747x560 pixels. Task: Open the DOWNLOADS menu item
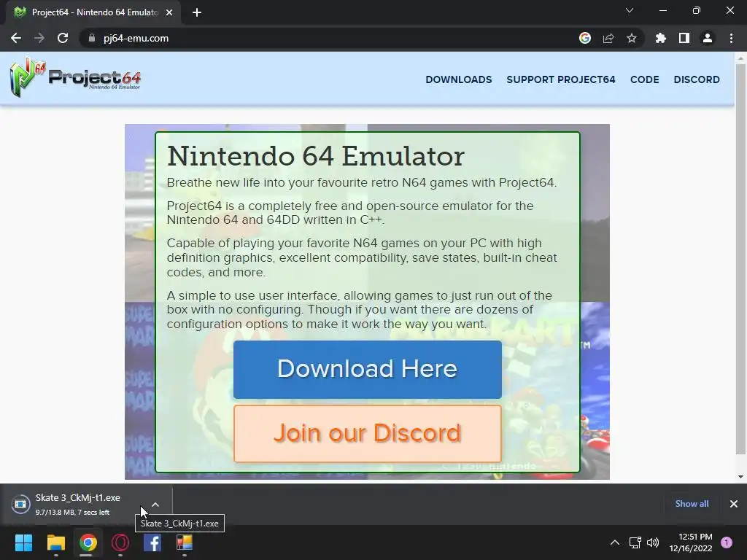pyautogui.click(x=458, y=79)
